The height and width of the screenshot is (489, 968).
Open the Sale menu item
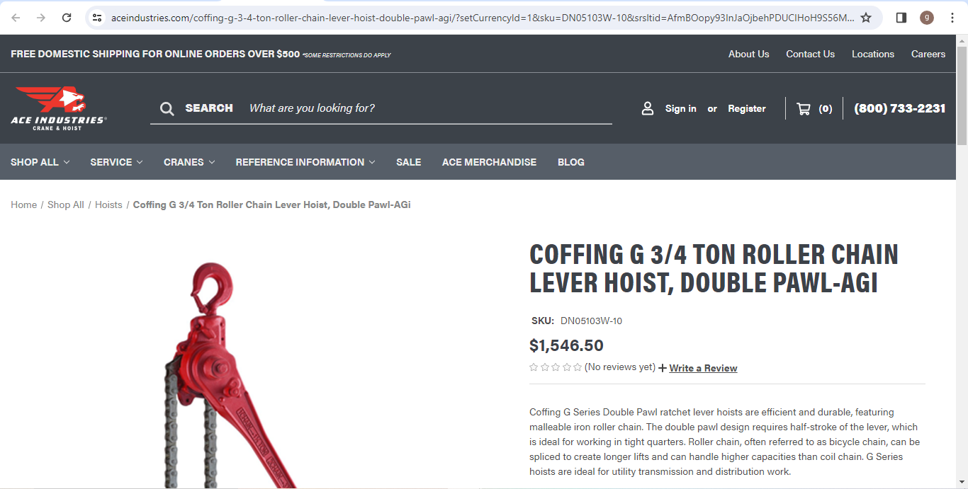[x=409, y=162]
